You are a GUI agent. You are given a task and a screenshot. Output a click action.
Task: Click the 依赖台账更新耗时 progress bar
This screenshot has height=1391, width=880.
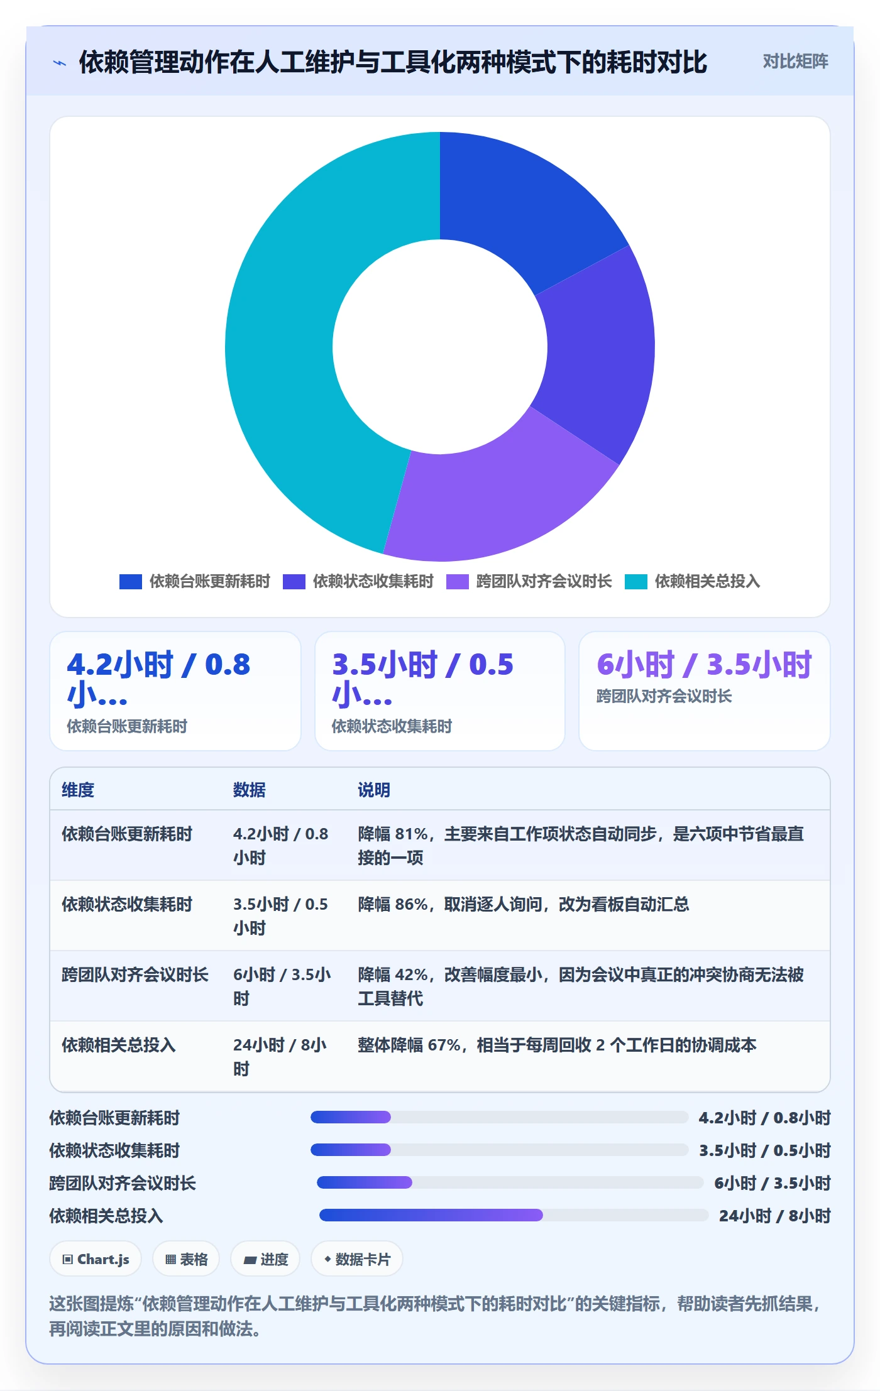pos(500,1117)
